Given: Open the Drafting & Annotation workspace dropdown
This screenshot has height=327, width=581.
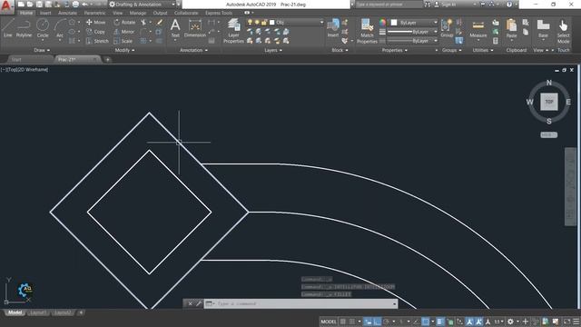Looking at the screenshot, I should coord(143,5).
